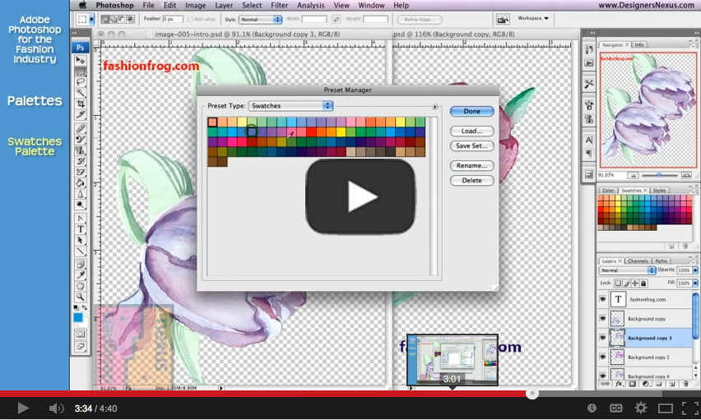Select the Brush tool
The width and height of the screenshot is (701, 420).
pyautogui.click(x=81, y=140)
